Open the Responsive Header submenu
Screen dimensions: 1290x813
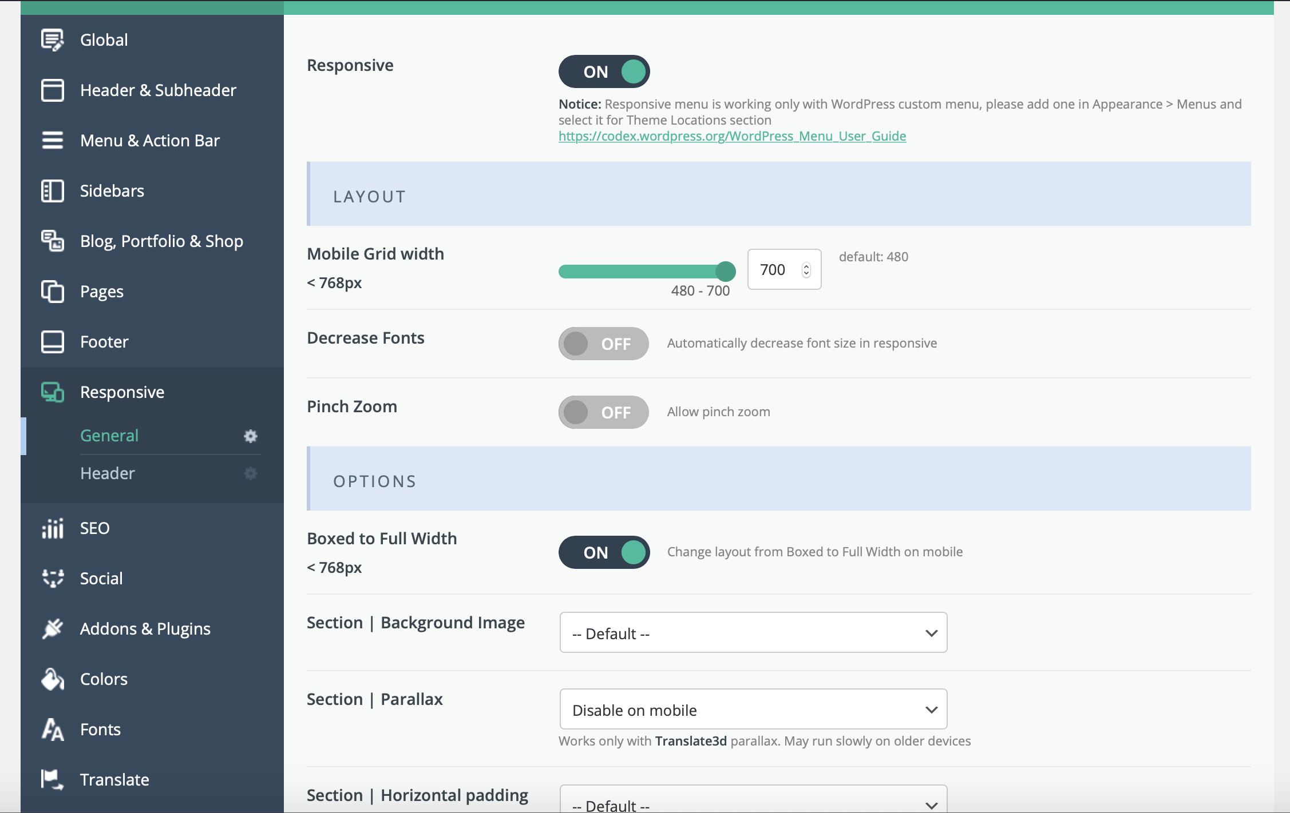106,472
